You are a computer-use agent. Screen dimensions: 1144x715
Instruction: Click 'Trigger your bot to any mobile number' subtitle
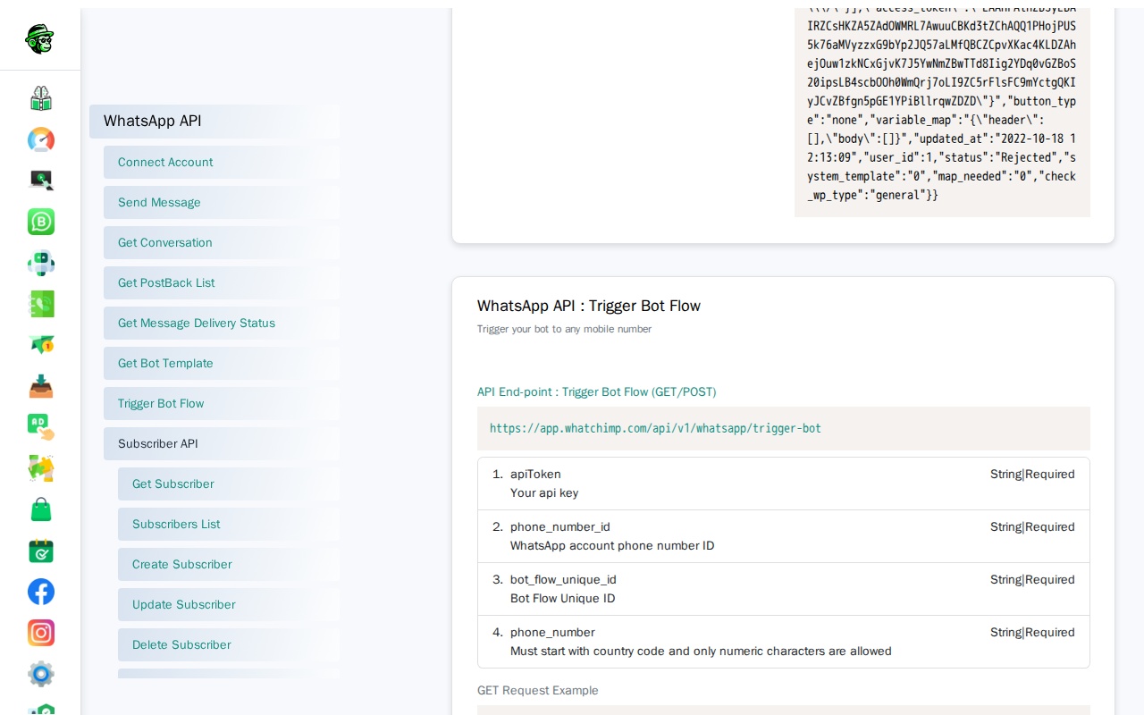(x=565, y=330)
